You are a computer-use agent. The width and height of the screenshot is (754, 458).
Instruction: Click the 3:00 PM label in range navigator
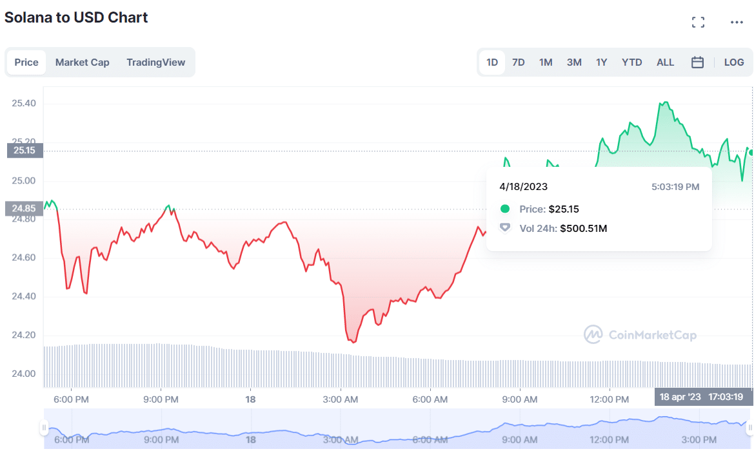[x=699, y=440]
